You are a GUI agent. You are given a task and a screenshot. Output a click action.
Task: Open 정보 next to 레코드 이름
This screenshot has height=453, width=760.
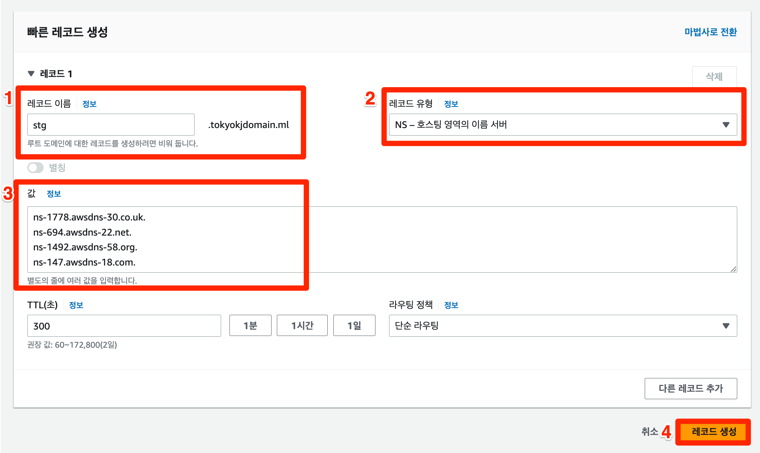[90, 103]
